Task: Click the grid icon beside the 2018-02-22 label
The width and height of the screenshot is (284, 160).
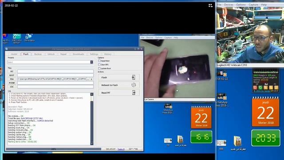Action: 210,6
